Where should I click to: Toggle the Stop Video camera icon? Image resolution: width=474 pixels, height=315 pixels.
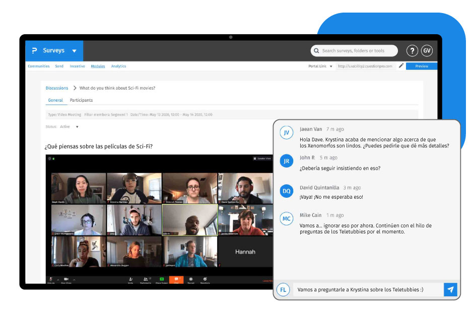tap(66, 280)
